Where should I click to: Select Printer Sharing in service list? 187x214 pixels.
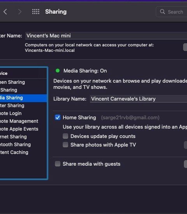(x=23, y=106)
